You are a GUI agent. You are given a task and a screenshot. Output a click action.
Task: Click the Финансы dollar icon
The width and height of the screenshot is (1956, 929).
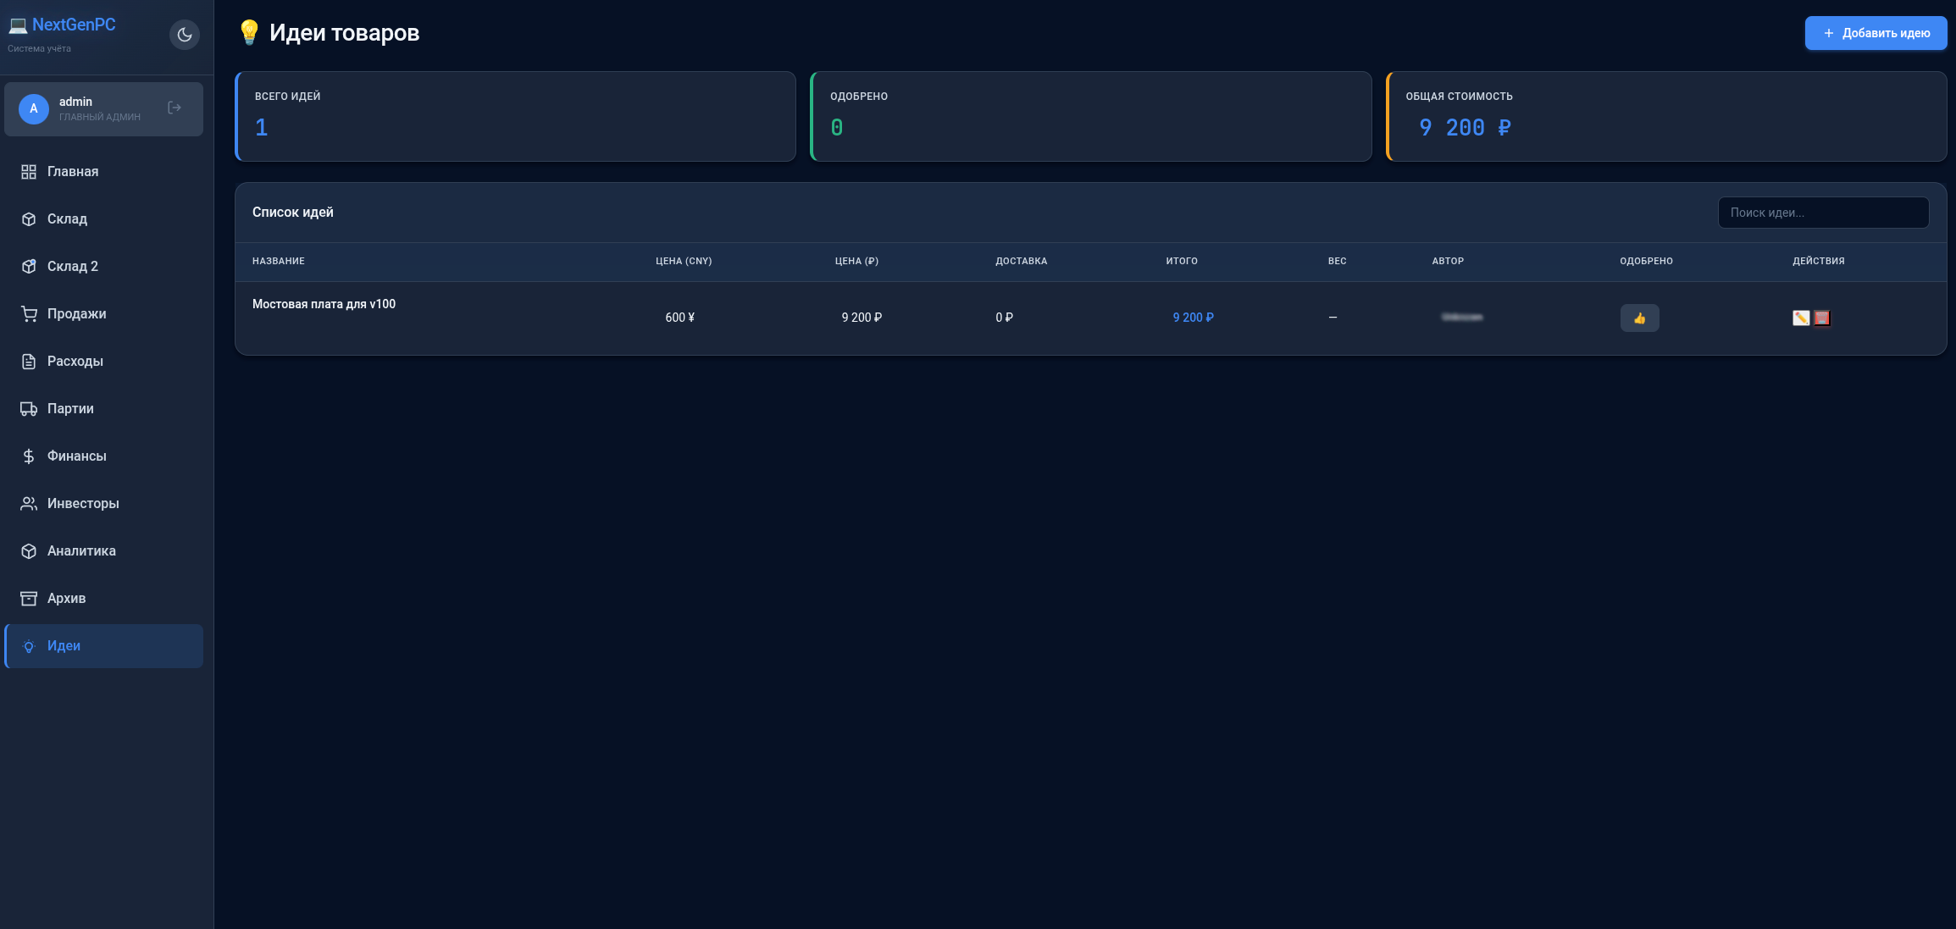[29, 456]
